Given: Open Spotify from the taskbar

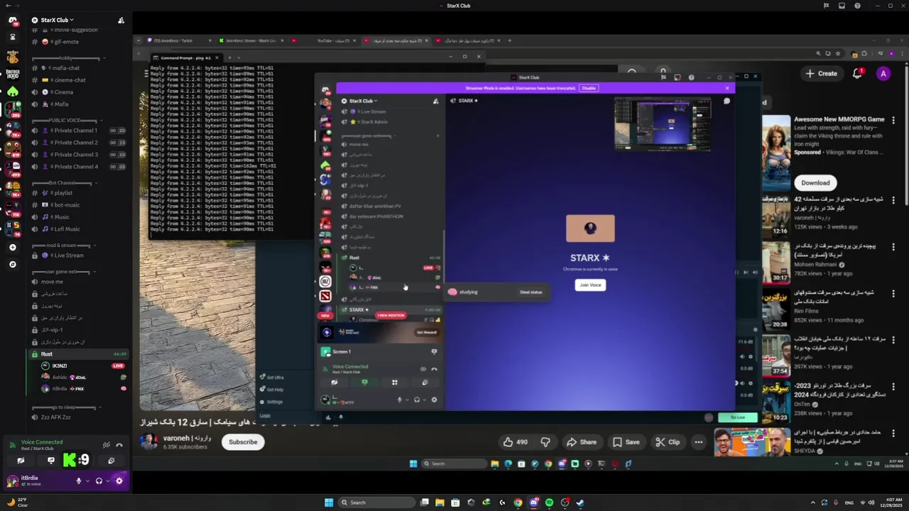Looking at the screenshot, I should point(549,502).
